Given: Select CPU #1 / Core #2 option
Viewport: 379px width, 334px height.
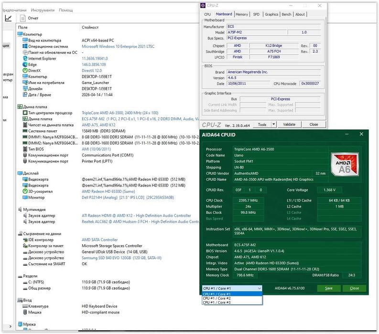Looking at the screenshot, I should pyautogui.click(x=232, y=298).
